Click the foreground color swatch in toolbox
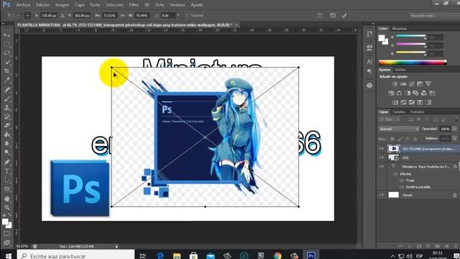 [x=5, y=222]
